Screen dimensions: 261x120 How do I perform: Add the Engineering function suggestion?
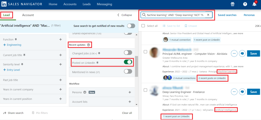pyautogui.click(x=12, y=45)
